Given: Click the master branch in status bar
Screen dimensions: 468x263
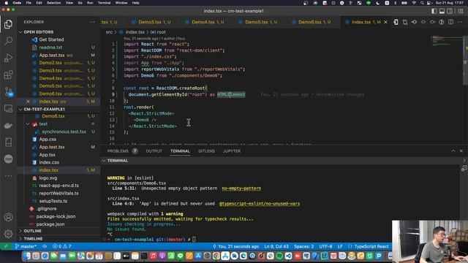Looking at the screenshot, I should [26, 246].
